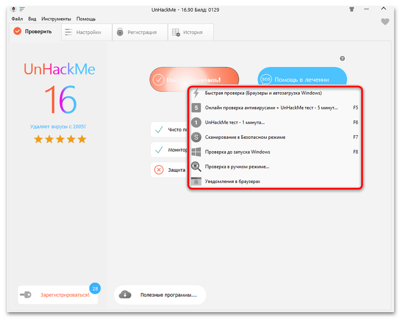Viewport: 401px width, 319px height.
Task: Click the Зарегистрироваться! button
Action: [x=58, y=295]
